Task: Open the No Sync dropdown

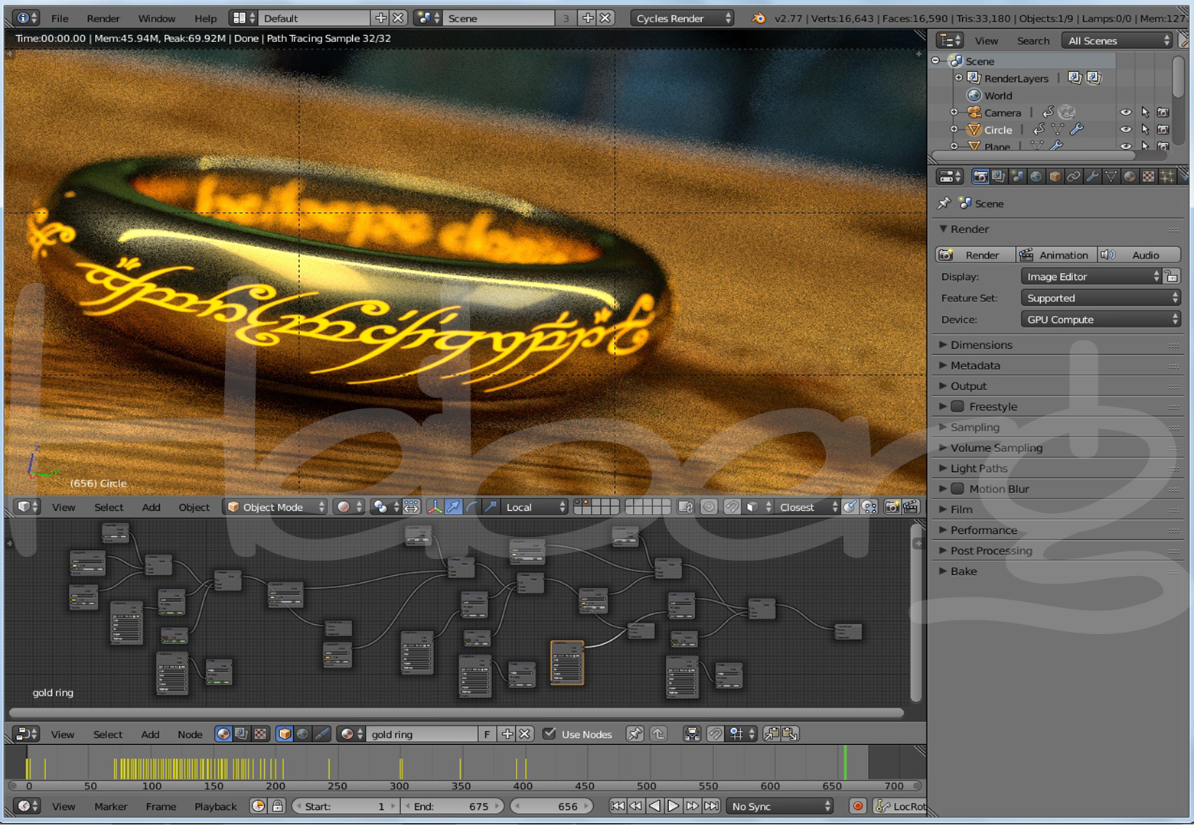Action: click(779, 806)
